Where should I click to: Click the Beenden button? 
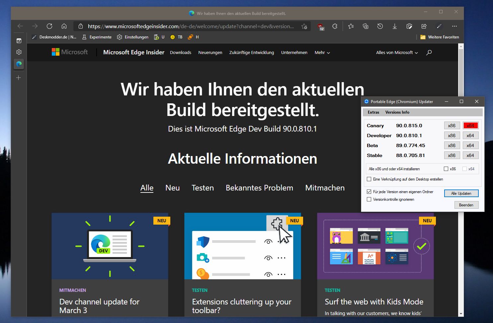click(x=466, y=205)
